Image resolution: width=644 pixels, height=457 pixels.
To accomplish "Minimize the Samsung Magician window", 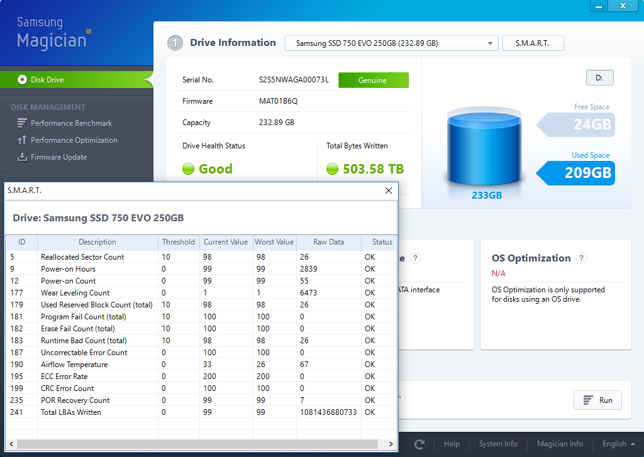I will 599,6.
